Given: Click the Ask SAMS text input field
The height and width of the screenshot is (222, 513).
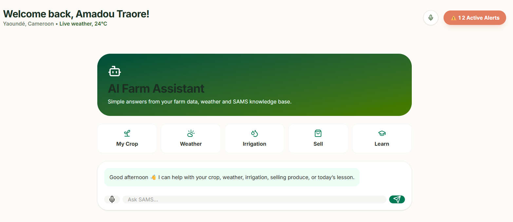Looking at the screenshot, I should pos(255,199).
